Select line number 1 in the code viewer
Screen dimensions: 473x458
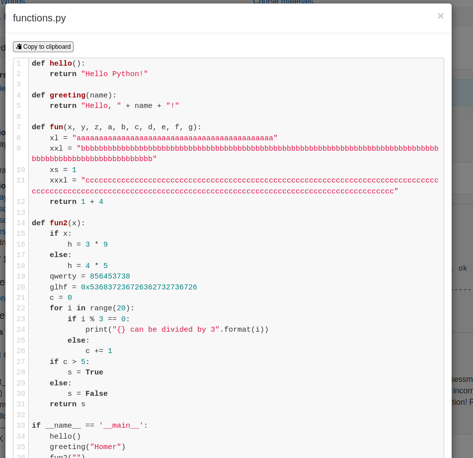coord(18,63)
